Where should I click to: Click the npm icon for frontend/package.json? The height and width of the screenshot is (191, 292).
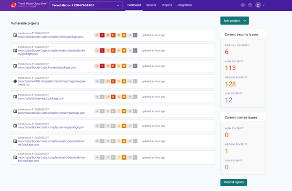point(15,66)
